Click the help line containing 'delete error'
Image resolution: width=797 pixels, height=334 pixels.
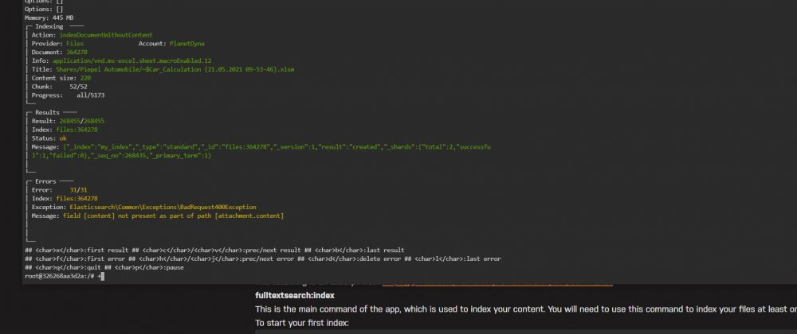pyautogui.click(x=263, y=259)
